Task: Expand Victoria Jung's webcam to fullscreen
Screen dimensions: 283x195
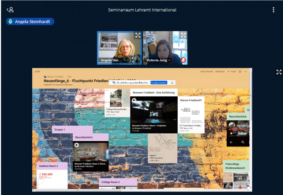Action: point(183,35)
